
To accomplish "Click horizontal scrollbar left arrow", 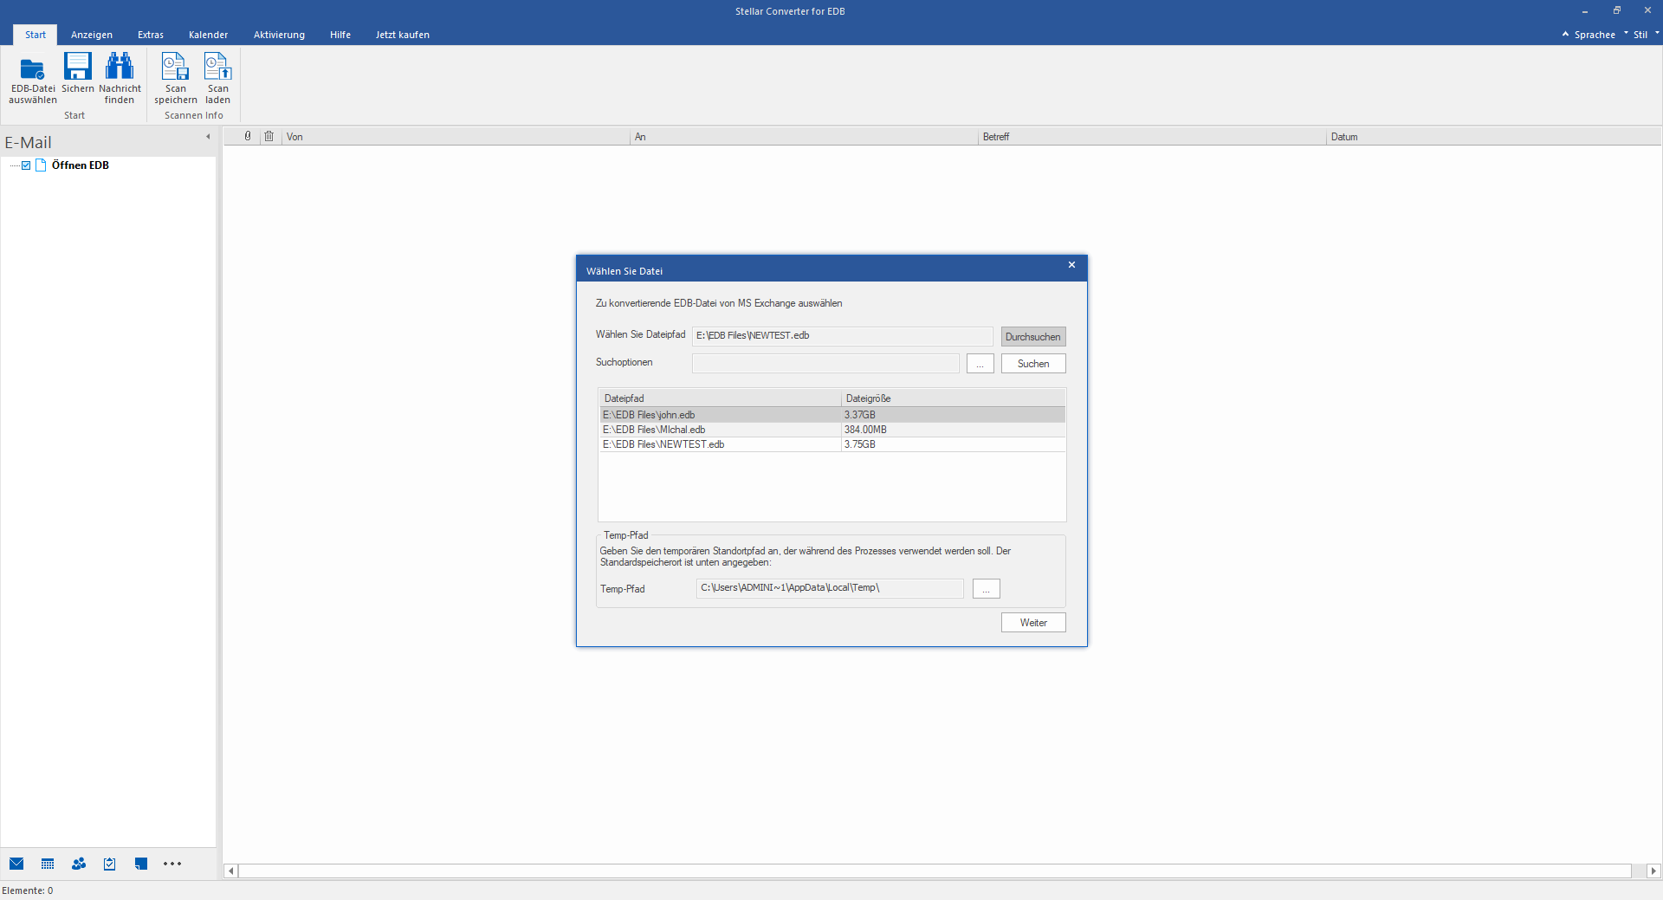I will click(x=230, y=871).
